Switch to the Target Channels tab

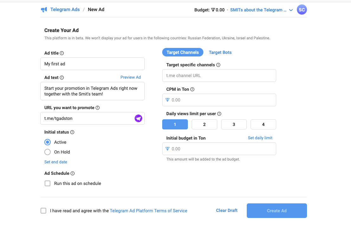(183, 52)
